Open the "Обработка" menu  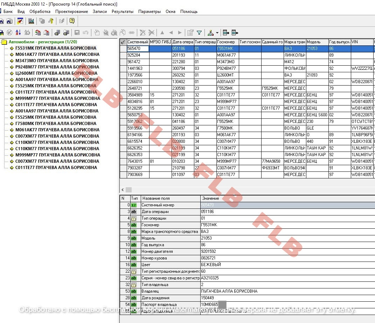tap(40, 12)
